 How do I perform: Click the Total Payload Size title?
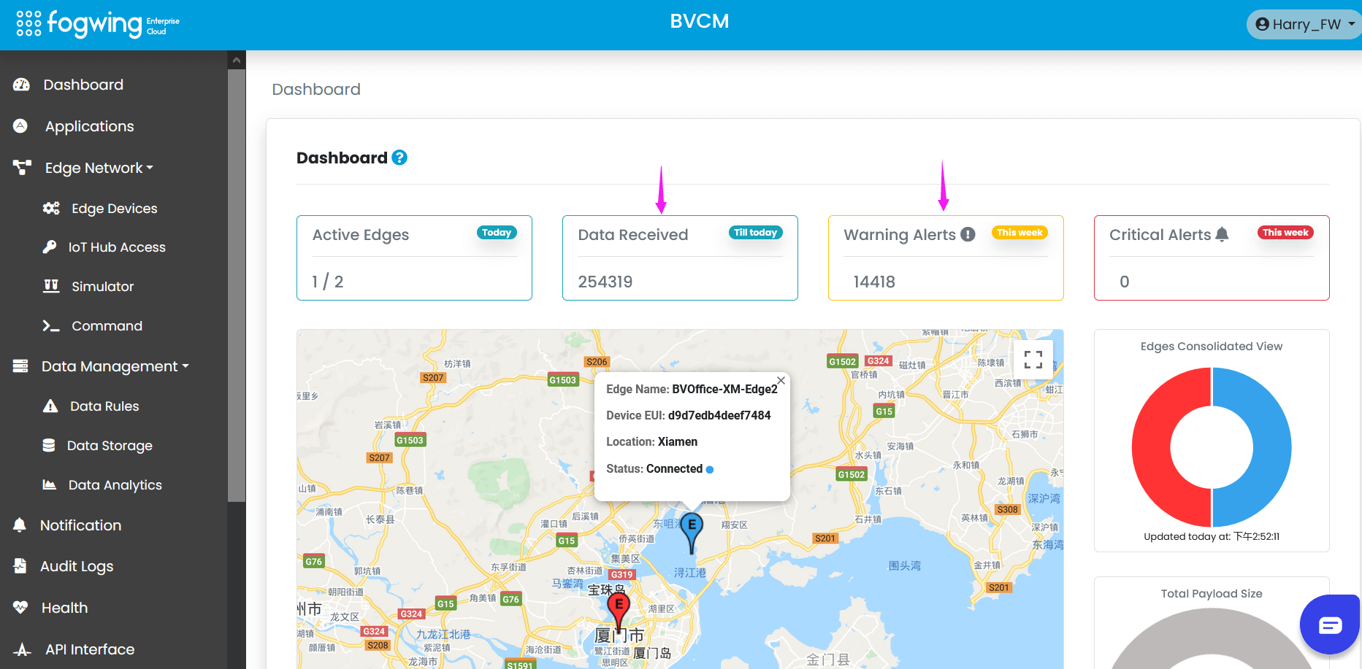point(1212,594)
